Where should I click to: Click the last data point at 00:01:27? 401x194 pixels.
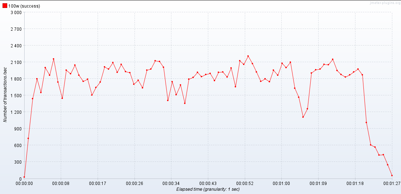click(392, 176)
